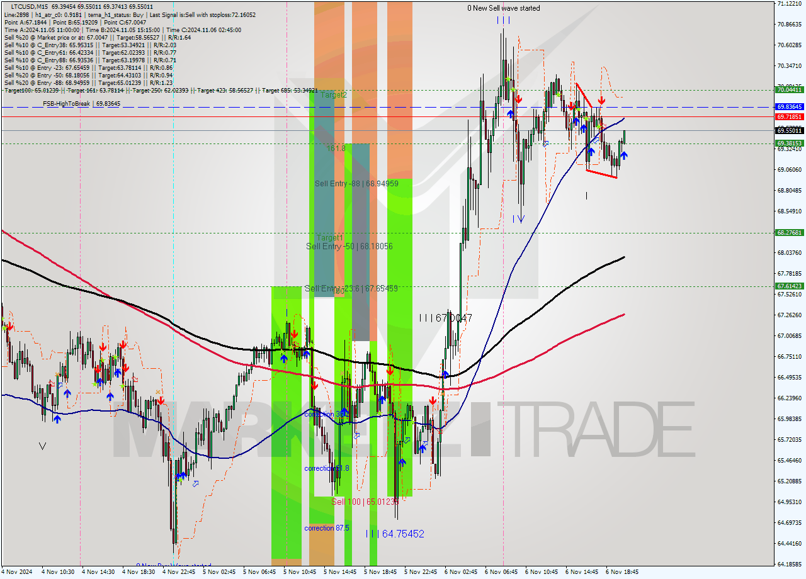Click the '6 Nov 06:45' time axis label
Screen dimensions: 806x579
501,572
